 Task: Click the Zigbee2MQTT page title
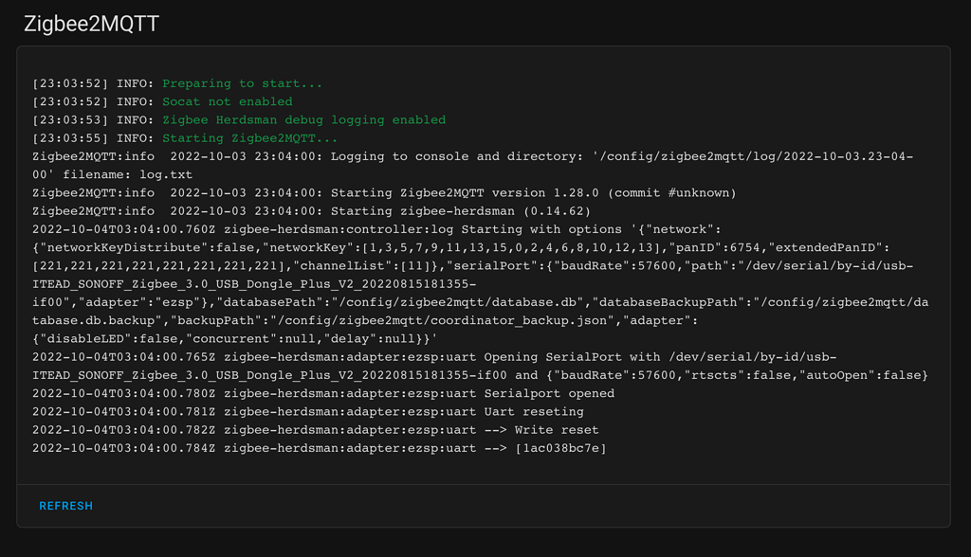click(92, 24)
